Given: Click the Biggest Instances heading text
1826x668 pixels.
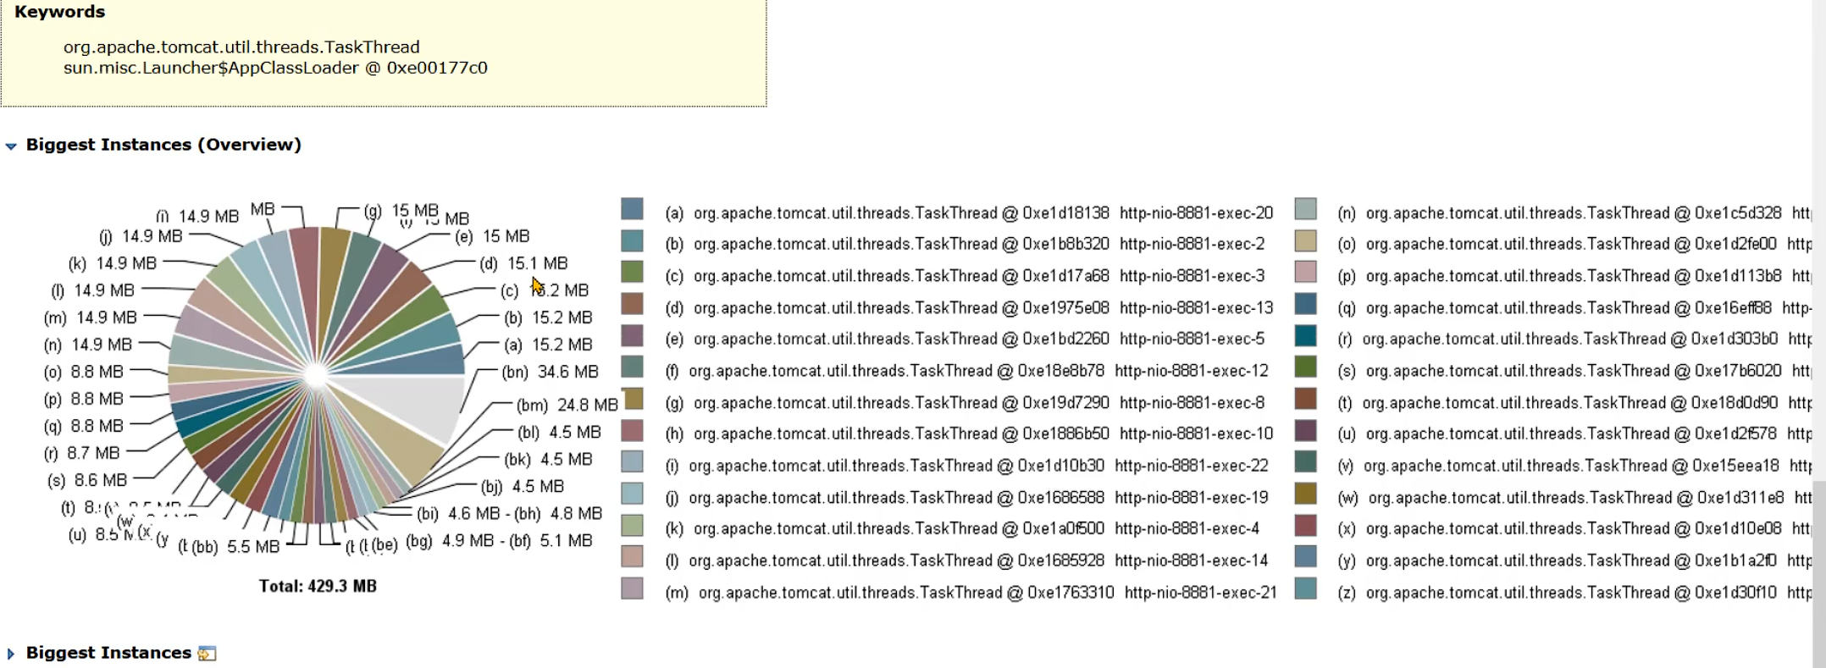Looking at the screenshot, I should coord(108,653).
